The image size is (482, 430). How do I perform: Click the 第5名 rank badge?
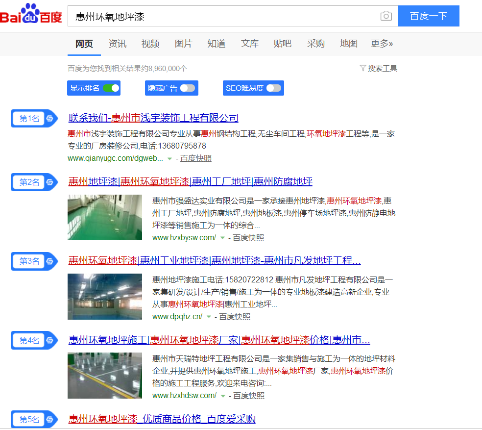pos(34,419)
